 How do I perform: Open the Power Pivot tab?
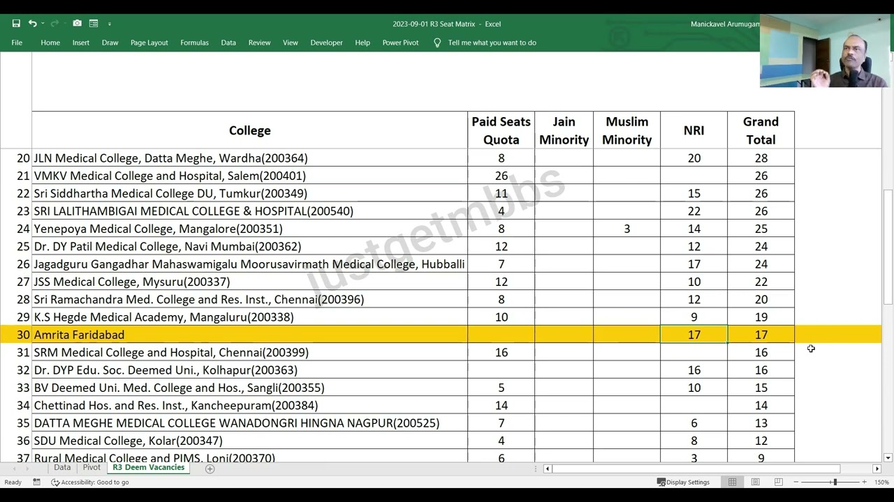coord(401,43)
